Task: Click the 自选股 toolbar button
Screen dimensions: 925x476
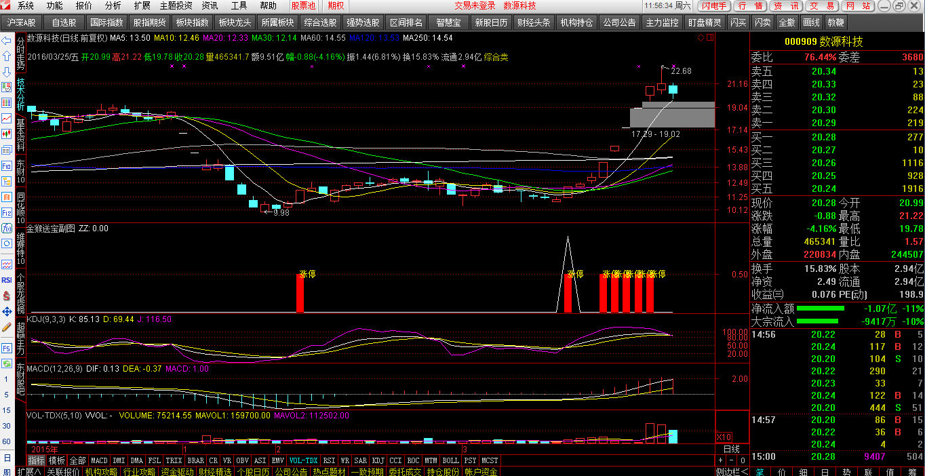Action: [x=64, y=22]
